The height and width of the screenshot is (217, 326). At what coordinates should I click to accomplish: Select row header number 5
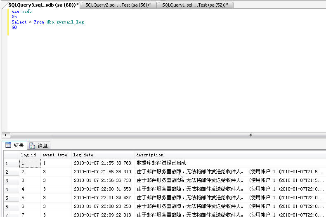click(12, 198)
